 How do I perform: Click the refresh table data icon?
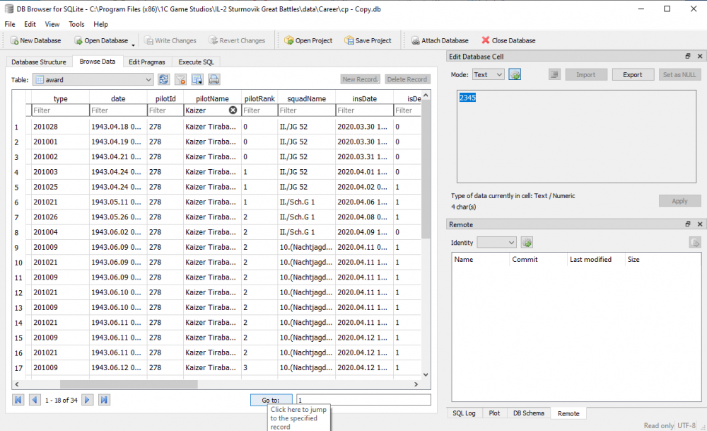click(164, 80)
